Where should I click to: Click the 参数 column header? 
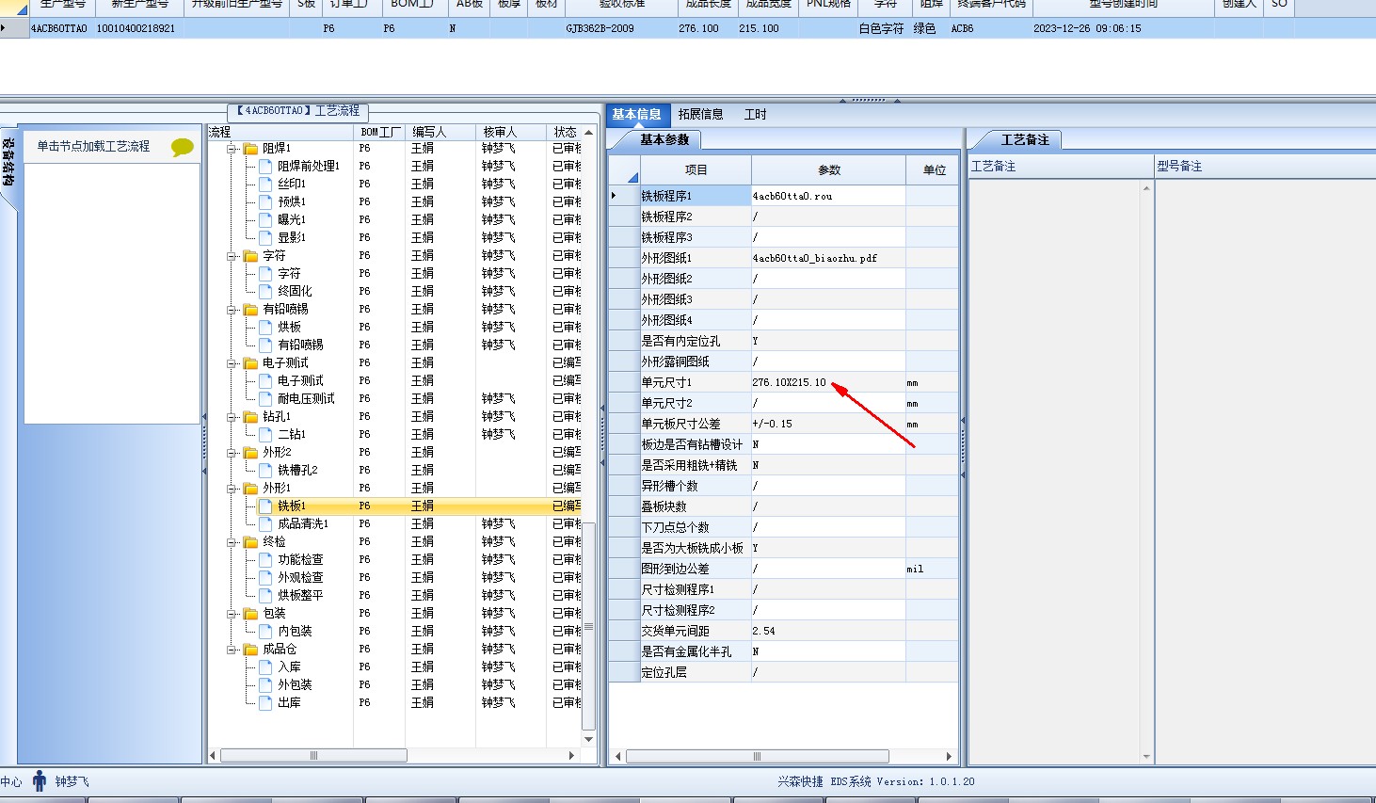click(x=829, y=170)
